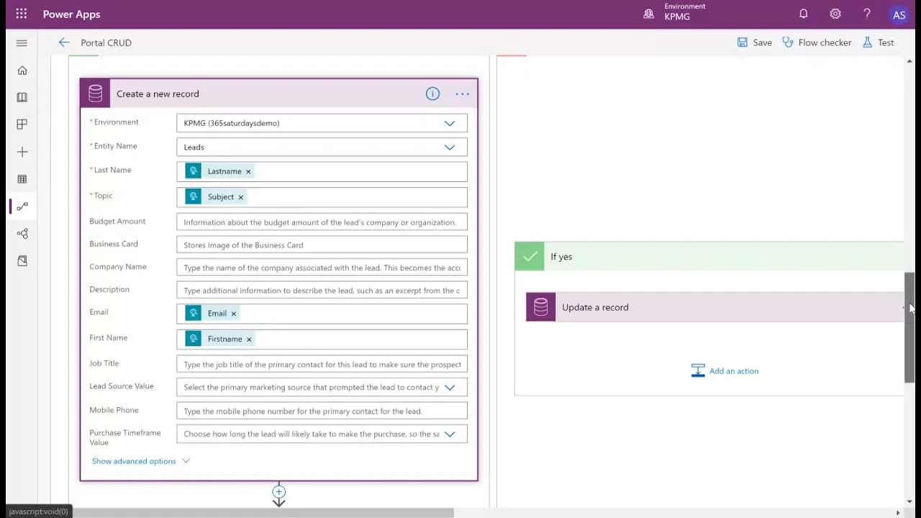The width and height of the screenshot is (921, 518).
Task: Remove the Subject token
Action: point(240,197)
